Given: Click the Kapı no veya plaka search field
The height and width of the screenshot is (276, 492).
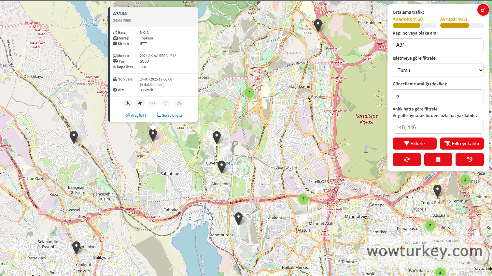Looking at the screenshot, I should [x=438, y=45].
